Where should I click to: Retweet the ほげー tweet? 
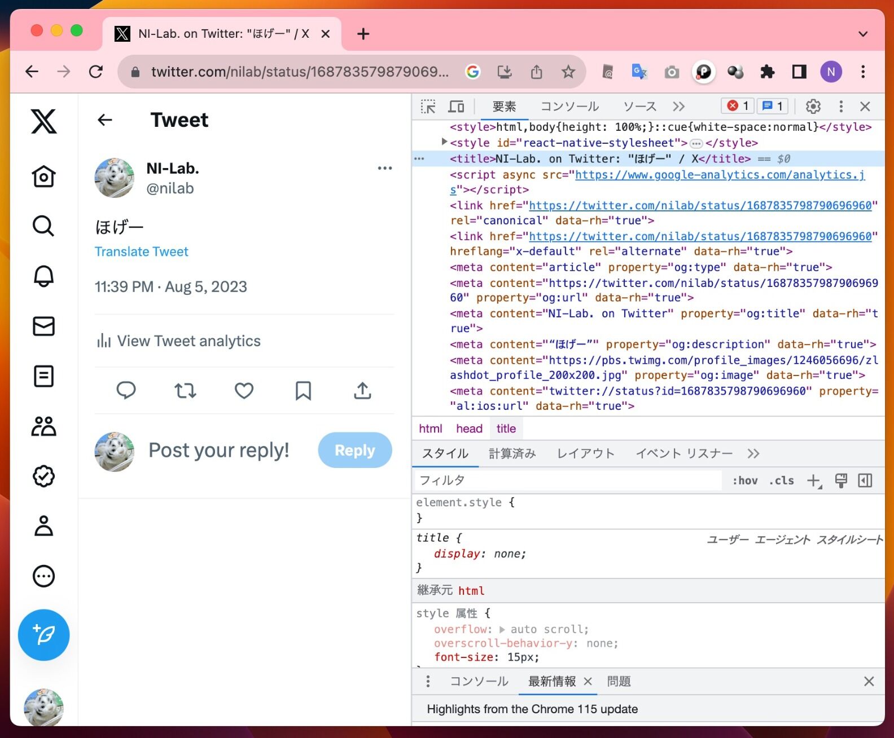[185, 390]
